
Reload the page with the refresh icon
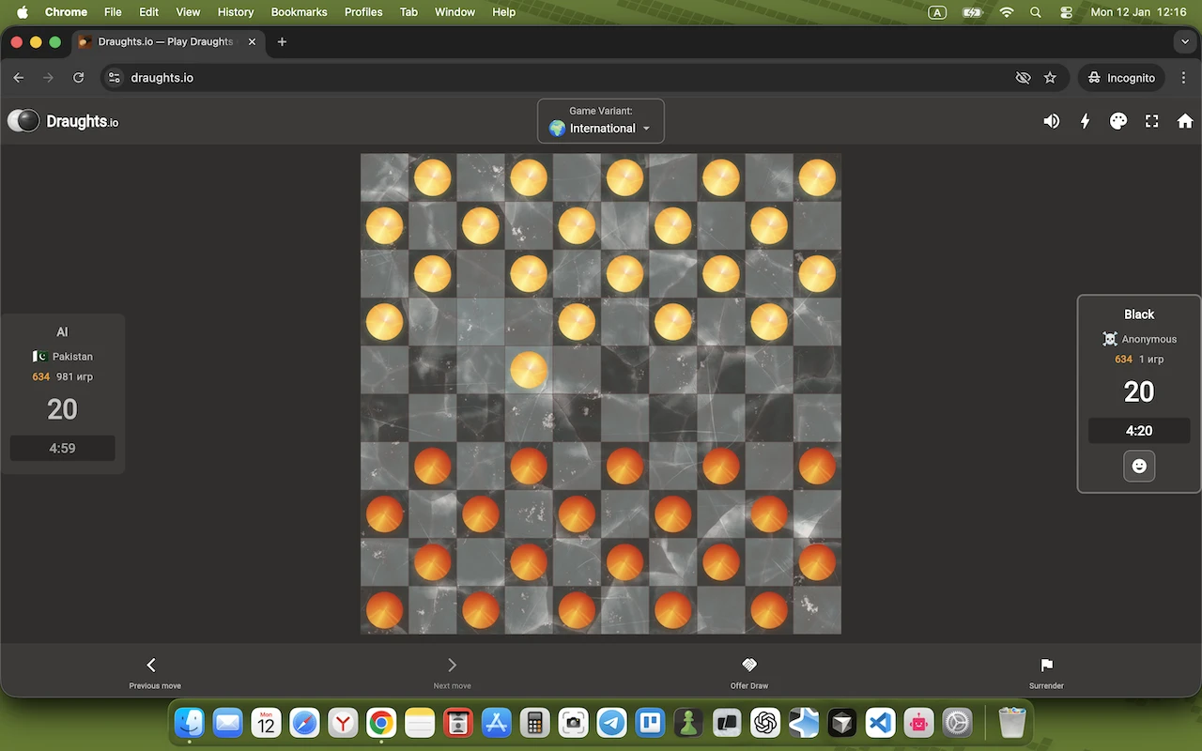79,78
